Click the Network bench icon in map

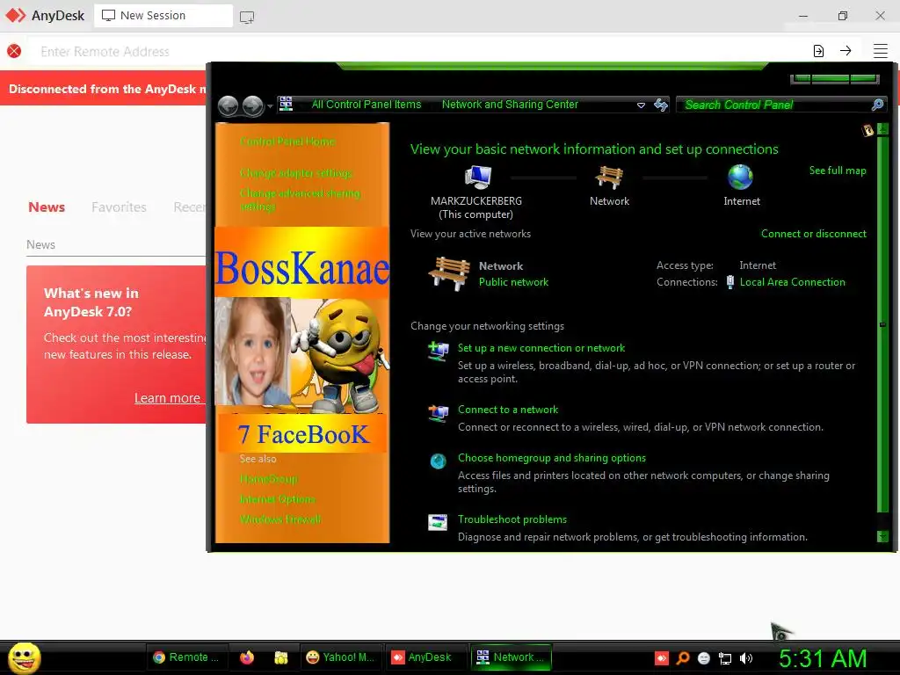(609, 177)
